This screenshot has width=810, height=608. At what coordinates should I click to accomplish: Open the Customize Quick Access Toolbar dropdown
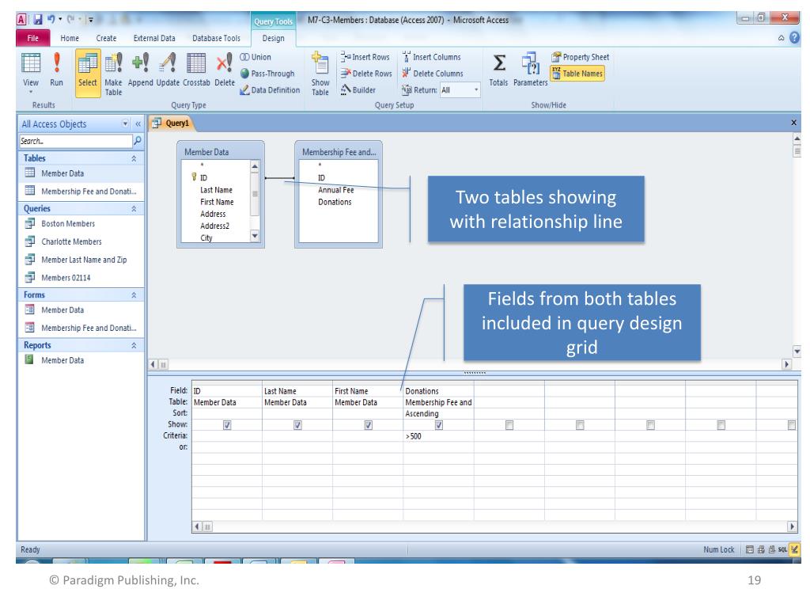[x=90, y=20]
